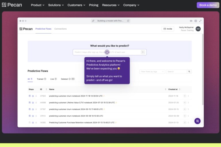Open Predicting Customer Purchase Retention notebook flow

click(82, 123)
